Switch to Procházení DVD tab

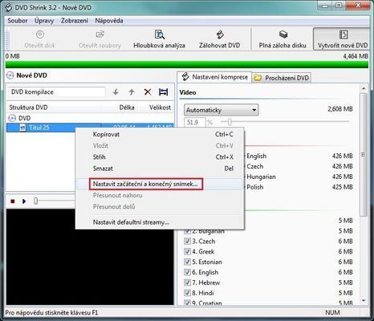click(x=281, y=78)
